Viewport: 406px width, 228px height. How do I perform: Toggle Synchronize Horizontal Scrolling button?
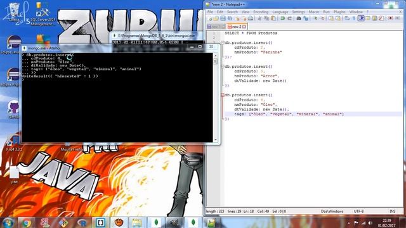pyautogui.click(x=338, y=18)
